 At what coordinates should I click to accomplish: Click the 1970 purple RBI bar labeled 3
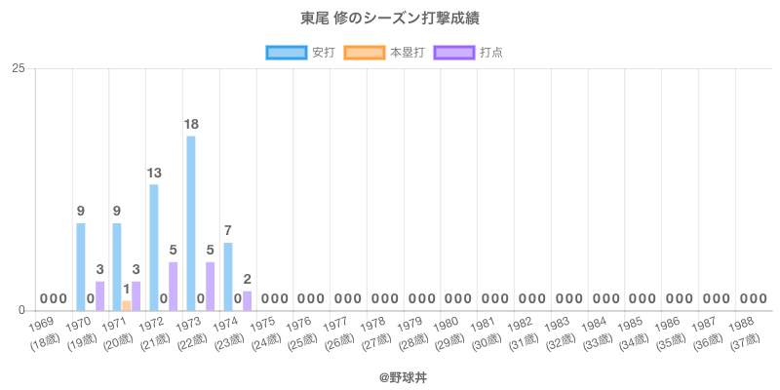(x=99, y=295)
